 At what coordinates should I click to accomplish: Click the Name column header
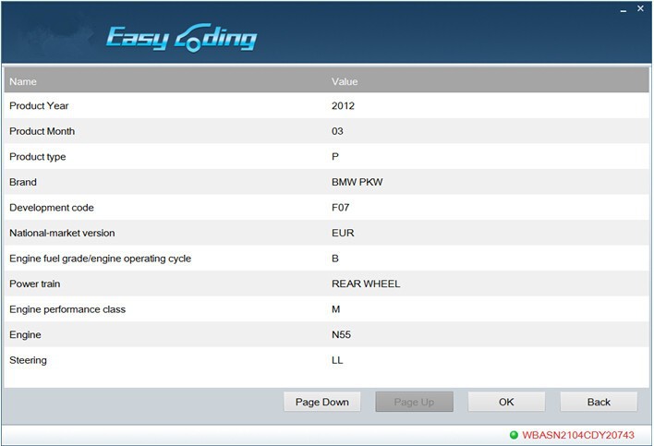[x=22, y=82]
